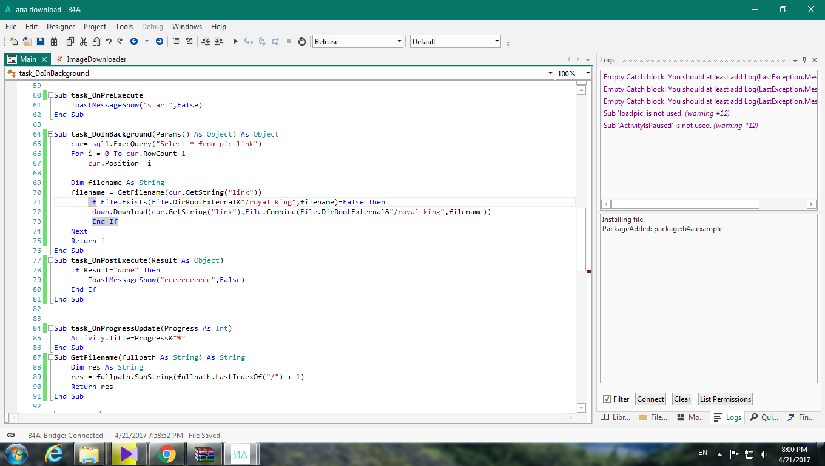Click the Cut scissors icon
This screenshot has width=825, height=466.
83,41
